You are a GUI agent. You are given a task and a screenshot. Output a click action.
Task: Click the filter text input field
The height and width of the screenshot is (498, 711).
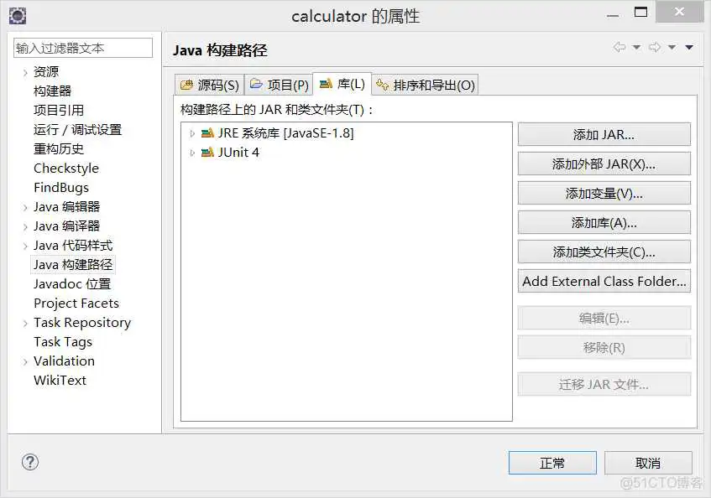click(x=82, y=48)
